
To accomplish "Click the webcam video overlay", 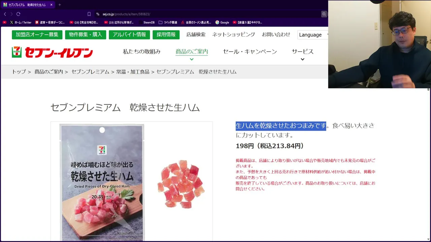I will pos(379,44).
